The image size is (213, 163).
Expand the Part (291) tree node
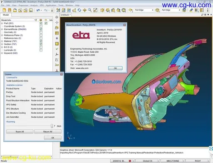click(x=2, y=23)
